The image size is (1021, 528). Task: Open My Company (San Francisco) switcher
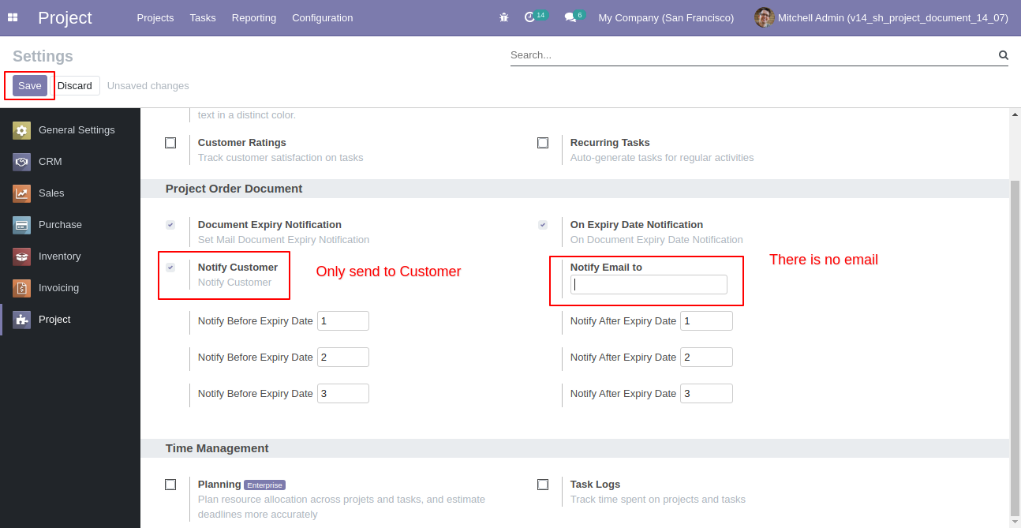click(666, 17)
